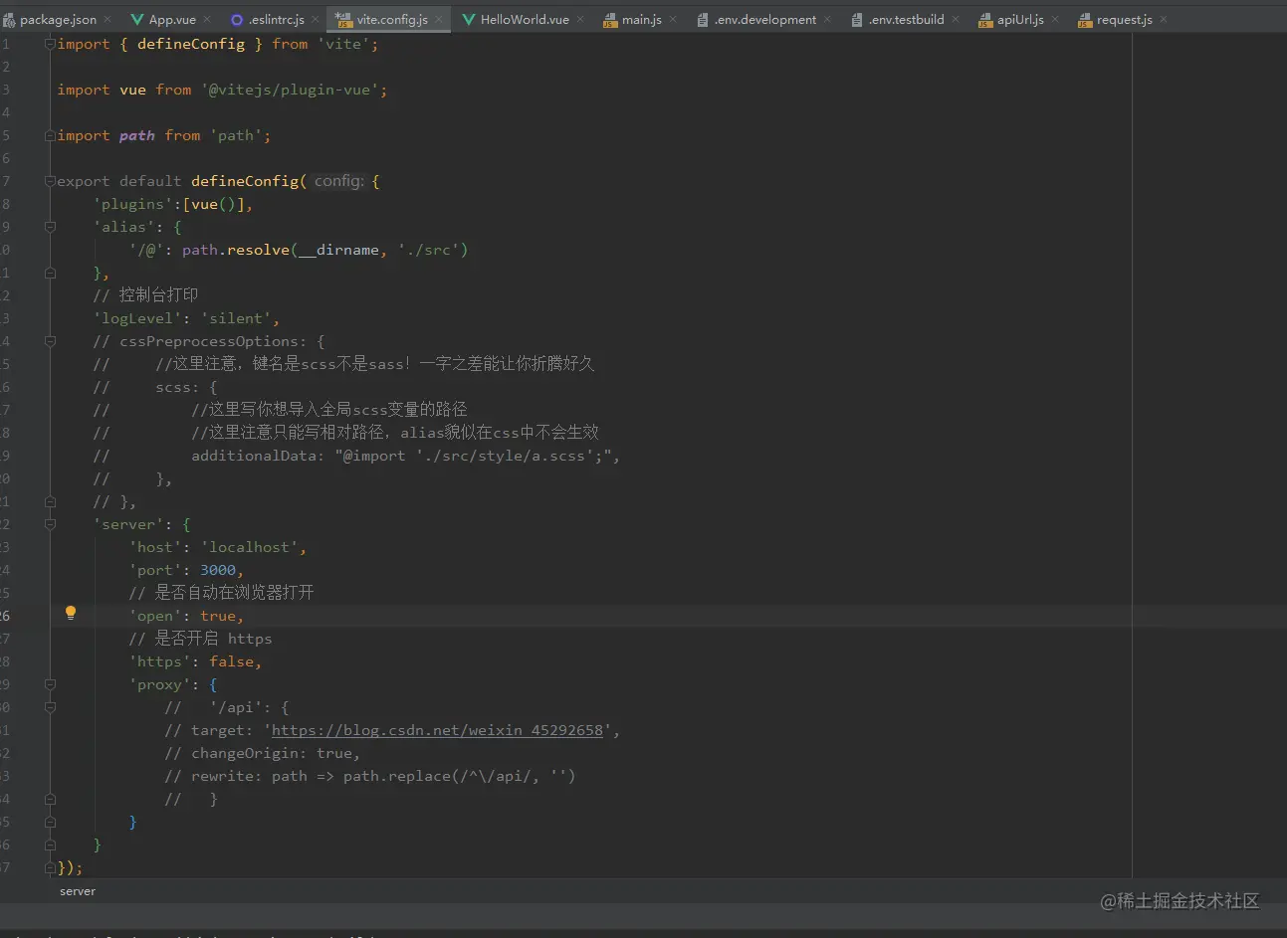This screenshot has width=1287, height=938.
Task: Close the HelloWorld.vue tab
Action: pyautogui.click(x=580, y=19)
